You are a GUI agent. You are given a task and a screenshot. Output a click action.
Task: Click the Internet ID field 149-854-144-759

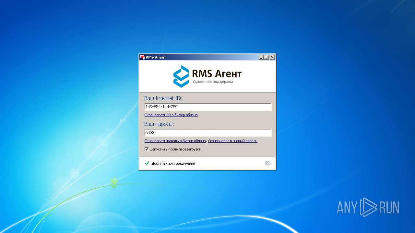208,106
